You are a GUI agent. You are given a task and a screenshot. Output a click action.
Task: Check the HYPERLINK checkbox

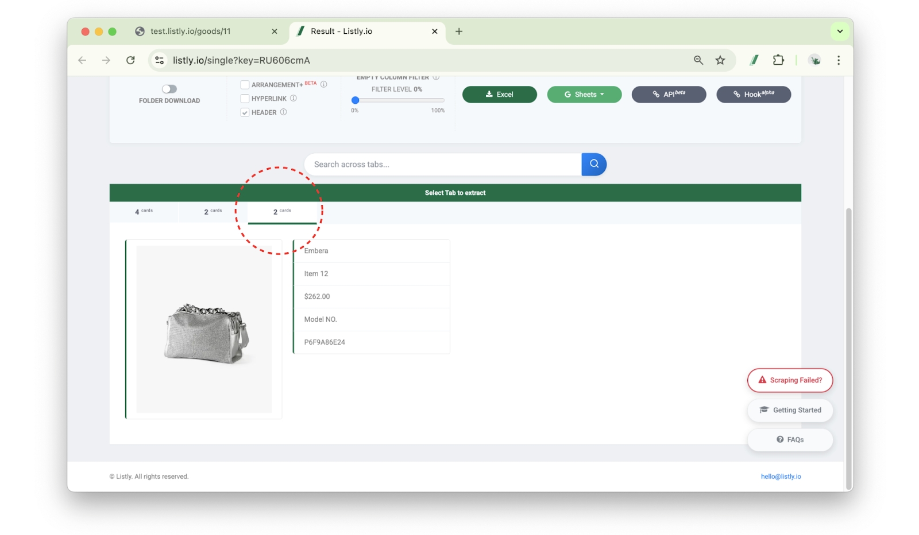[245, 99]
